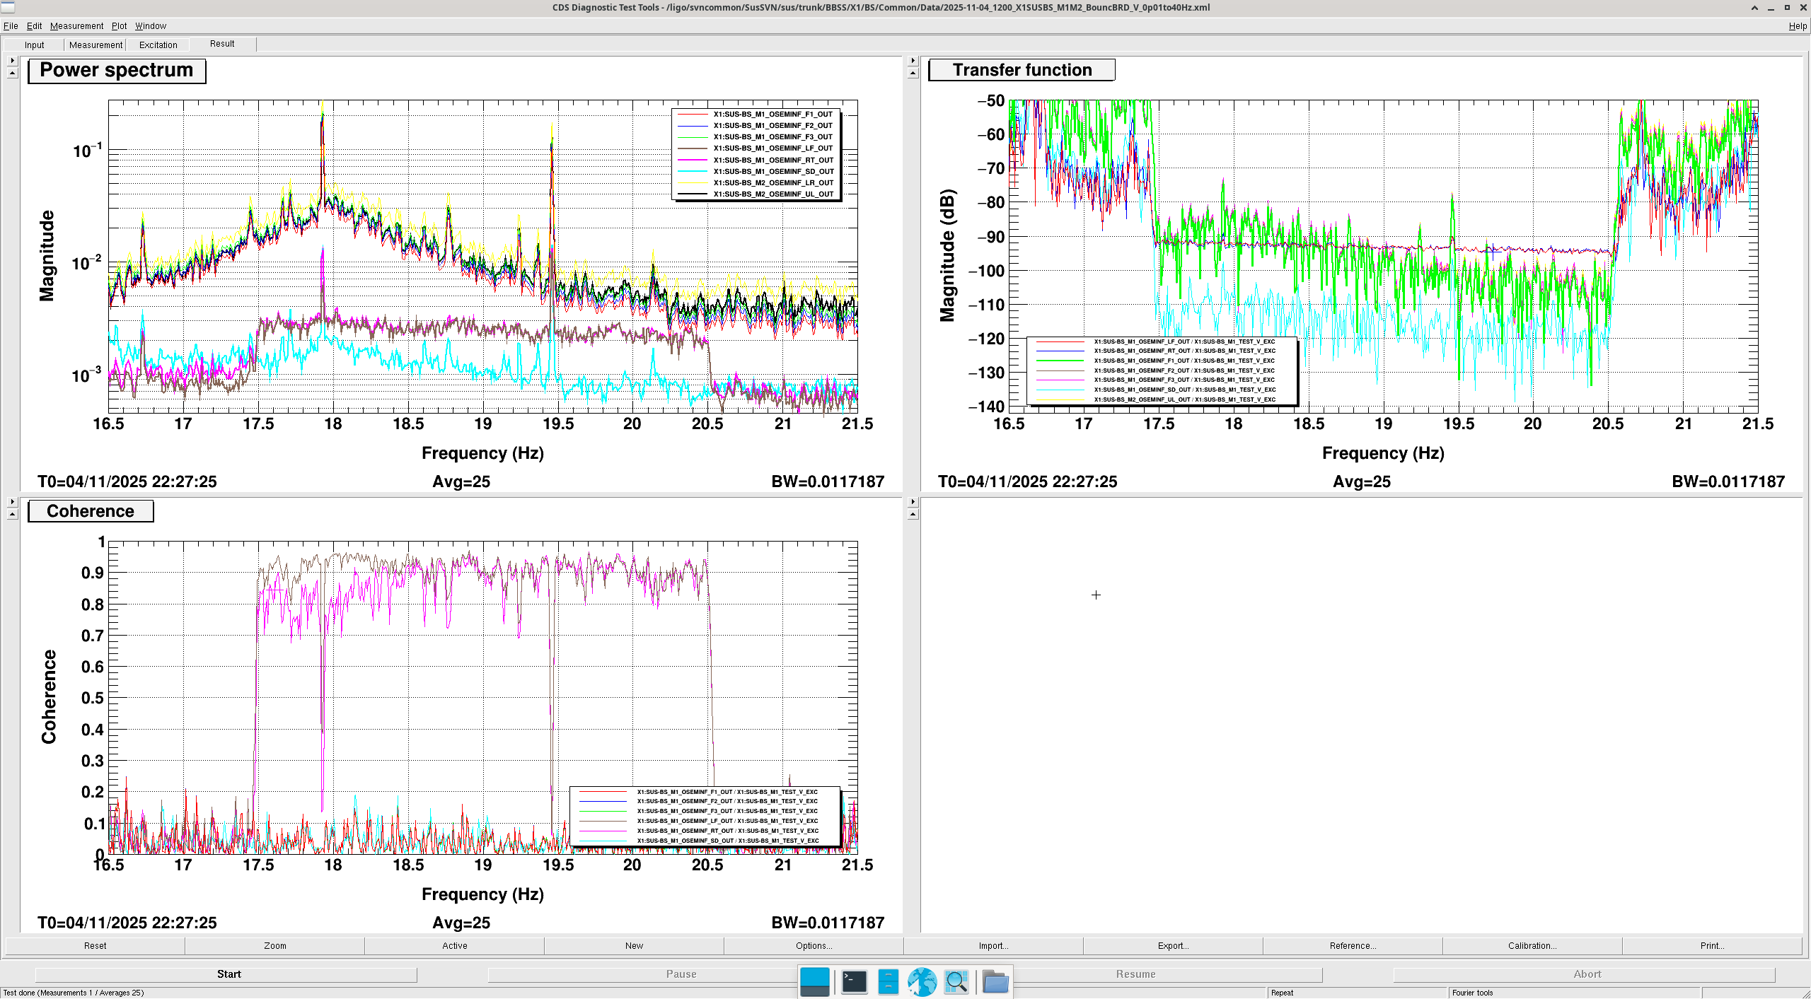Click the Export... button
Viewport: 1811px width, 999px height.
pyautogui.click(x=1173, y=945)
